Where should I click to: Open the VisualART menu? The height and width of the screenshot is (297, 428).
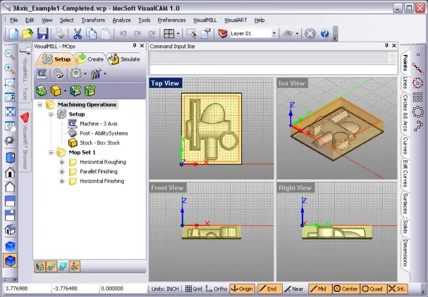[236, 20]
